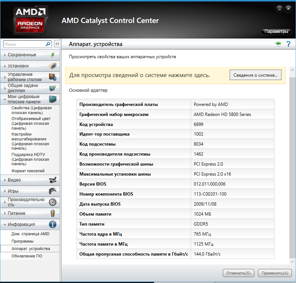Click the Код подсистемы value 8034
The width and height of the screenshot is (296, 283).
[x=198, y=144]
